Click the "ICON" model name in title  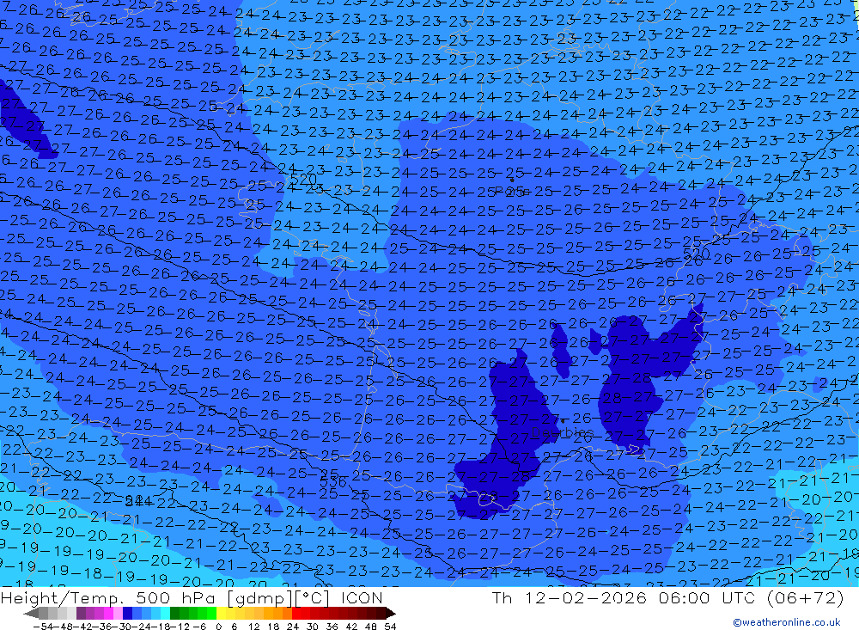coord(362,597)
